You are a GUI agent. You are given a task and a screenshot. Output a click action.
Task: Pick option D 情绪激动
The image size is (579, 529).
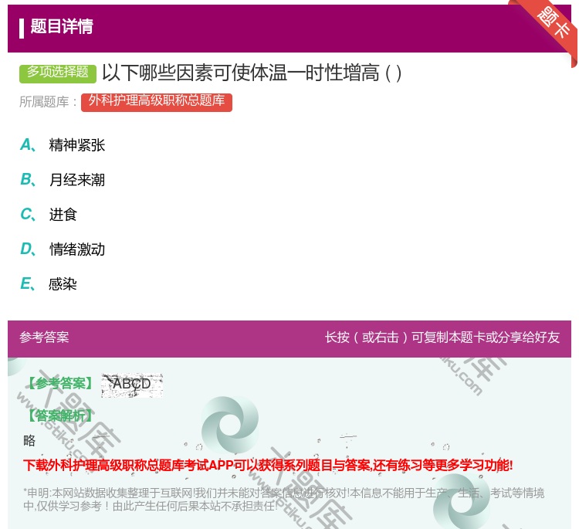76,249
